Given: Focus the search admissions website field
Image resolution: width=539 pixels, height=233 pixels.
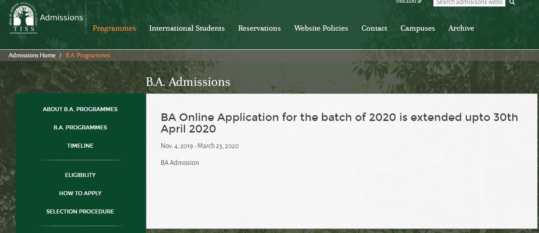Looking at the screenshot, I should point(469,2).
